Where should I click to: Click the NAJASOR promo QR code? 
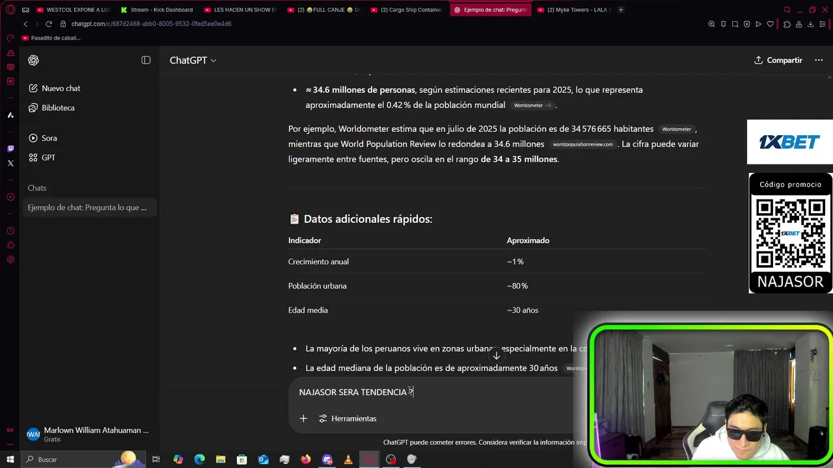click(x=791, y=233)
